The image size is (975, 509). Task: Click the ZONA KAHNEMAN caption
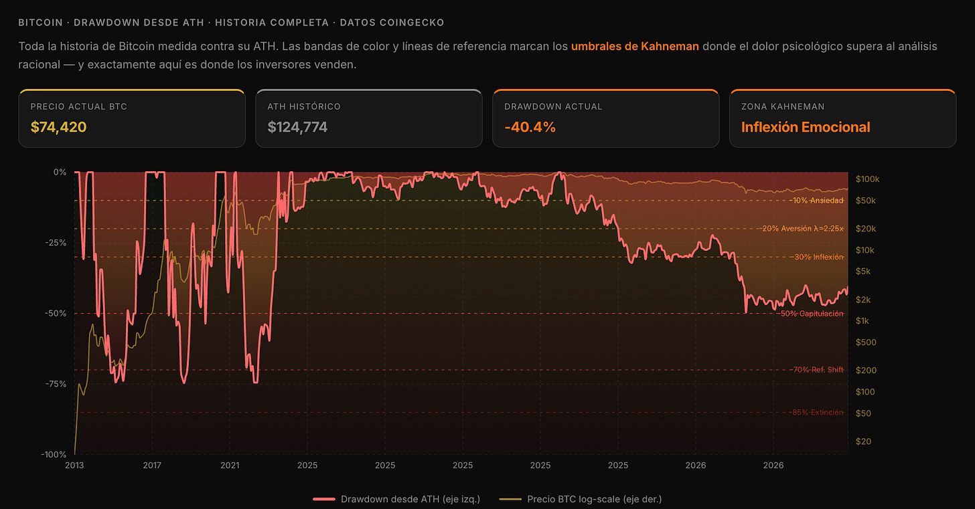(x=783, y=106)
